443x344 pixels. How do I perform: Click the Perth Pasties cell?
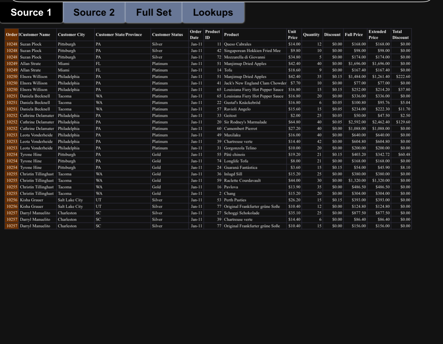pyautogui.click(x=255, y=200)
